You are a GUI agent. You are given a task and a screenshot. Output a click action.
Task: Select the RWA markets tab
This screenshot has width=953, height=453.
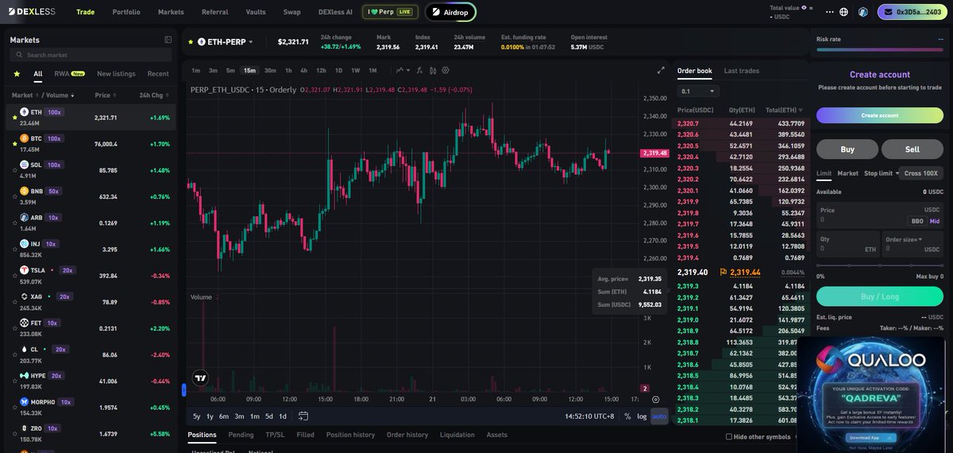[69, 74]
